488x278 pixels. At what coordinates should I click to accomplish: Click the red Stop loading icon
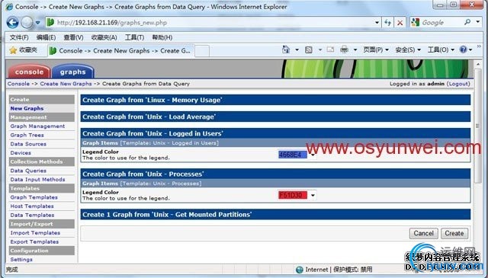point(400,23)
